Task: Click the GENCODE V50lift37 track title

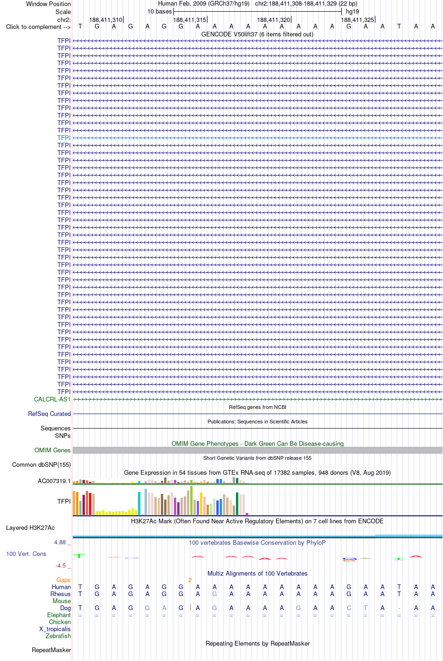Action: point(257,34)
